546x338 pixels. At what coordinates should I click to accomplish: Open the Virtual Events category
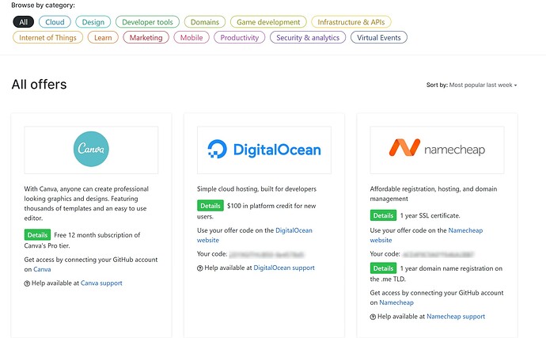pos(379,38)
